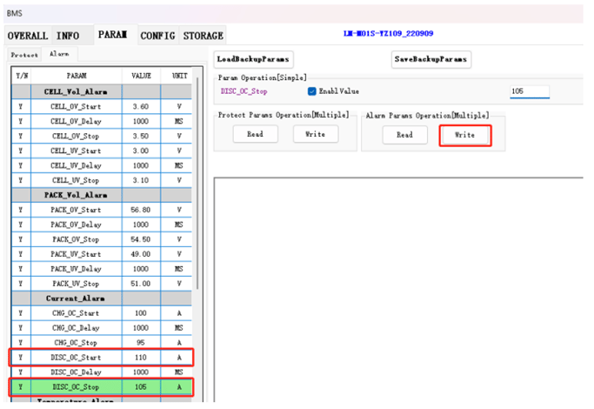Image resolution: width=594 pixels, height=409 pixels.
Task: Open the INFO tab
Action: click(68, 36)
